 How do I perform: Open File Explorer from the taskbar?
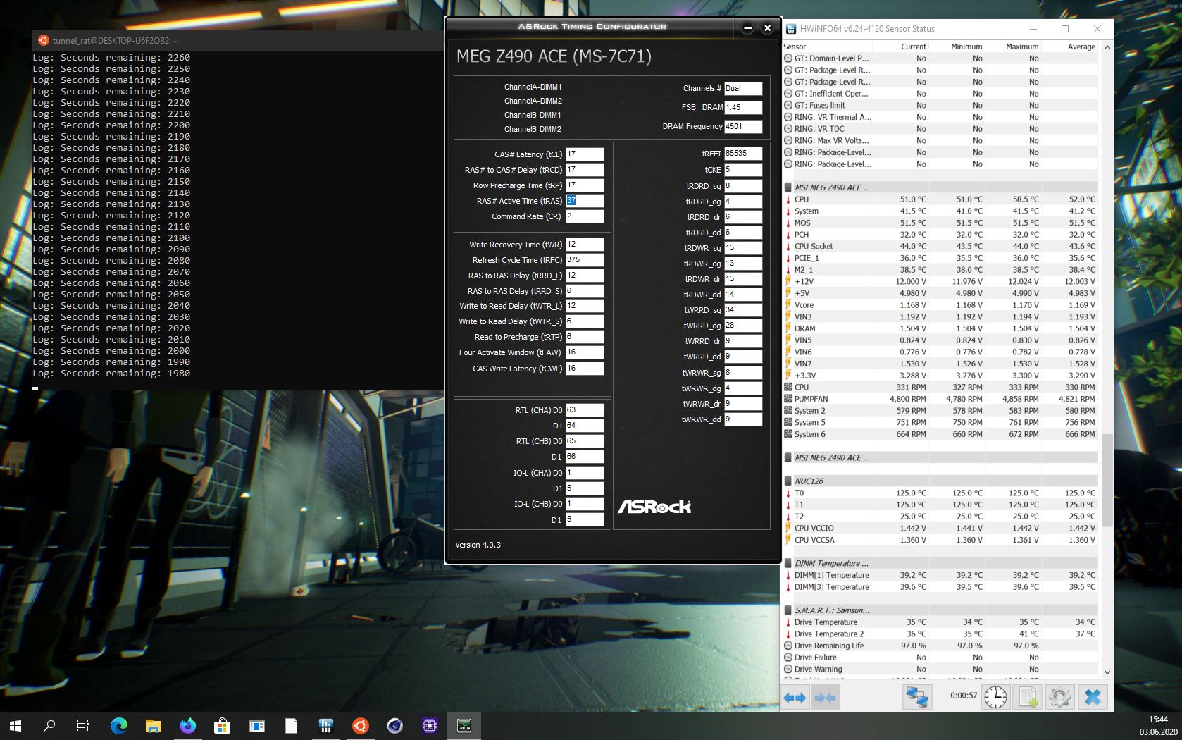click(154, 725)
